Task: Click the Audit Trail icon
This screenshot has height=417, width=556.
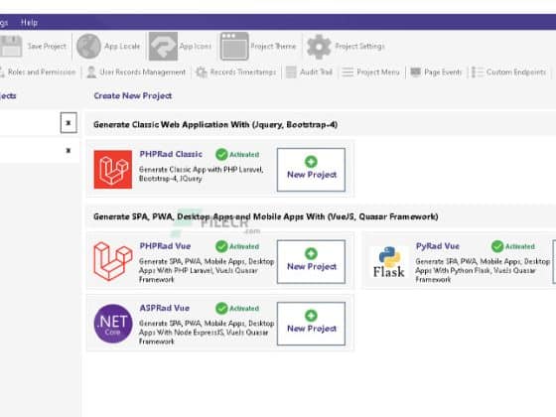Action: pyautogui.click(x=291, y=71)
